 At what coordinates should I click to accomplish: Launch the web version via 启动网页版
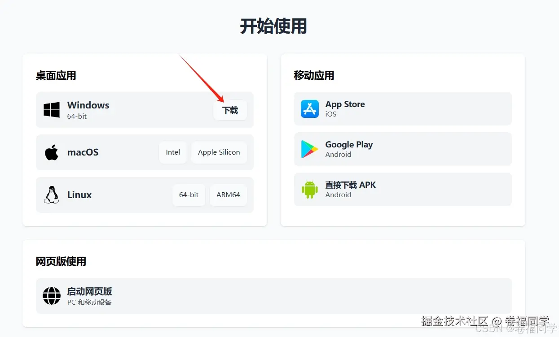274,296
